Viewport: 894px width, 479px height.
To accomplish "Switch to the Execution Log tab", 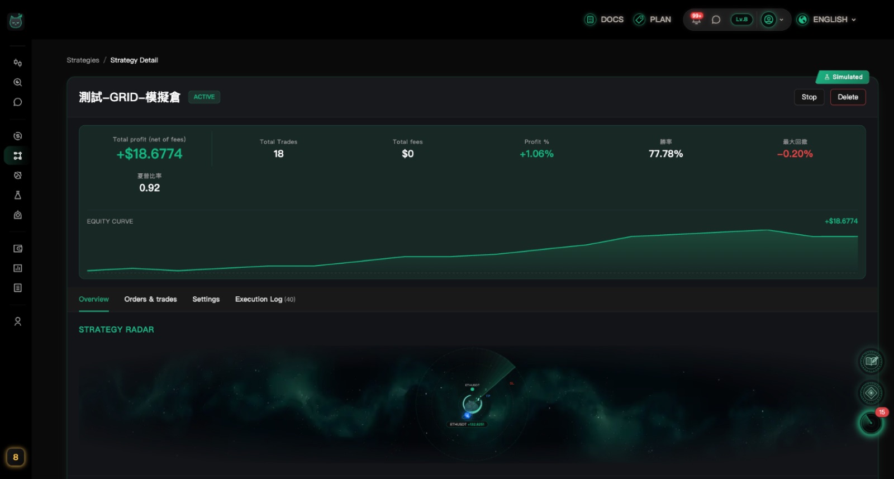I will click(265, 300).
